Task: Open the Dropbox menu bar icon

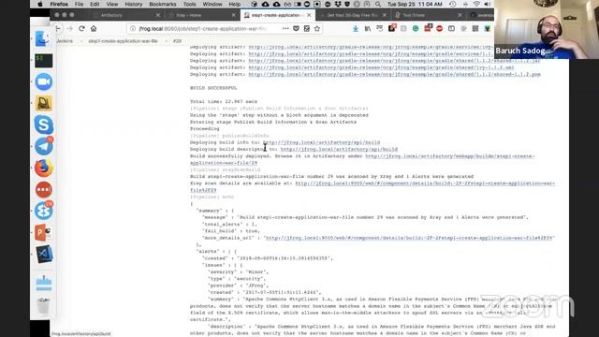Action: [338, 4]
